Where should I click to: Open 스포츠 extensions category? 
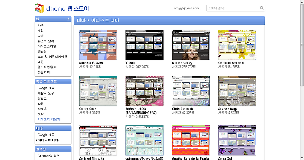tap(42, 109)
